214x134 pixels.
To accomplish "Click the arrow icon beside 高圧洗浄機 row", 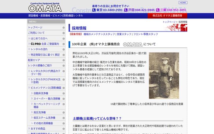I will (64, 113).
